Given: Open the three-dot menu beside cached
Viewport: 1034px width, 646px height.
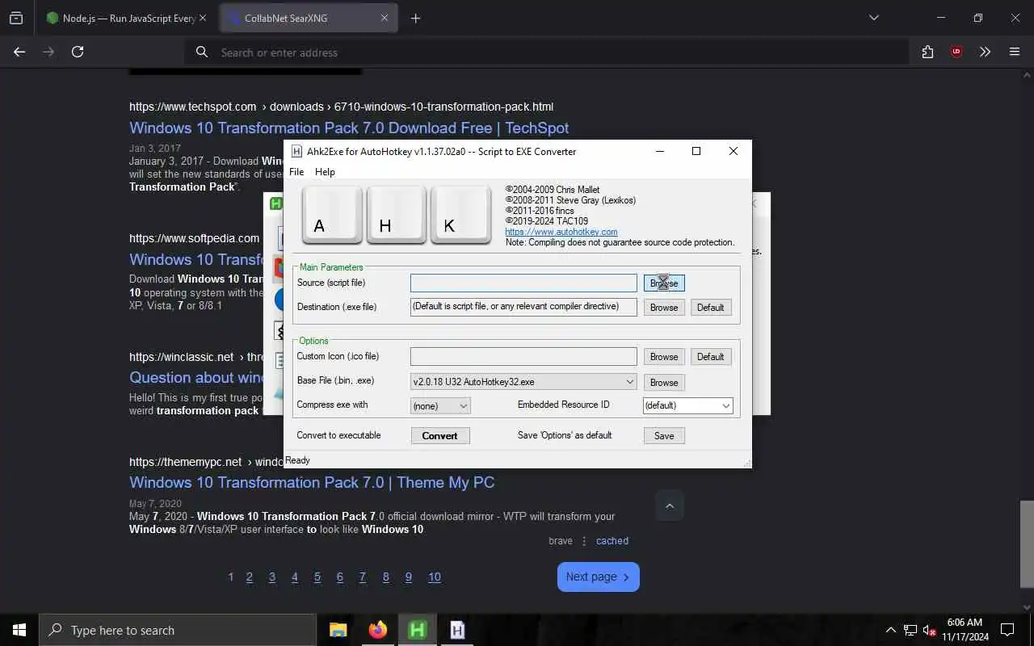Looking at the screenshot, I should point(584,541).
